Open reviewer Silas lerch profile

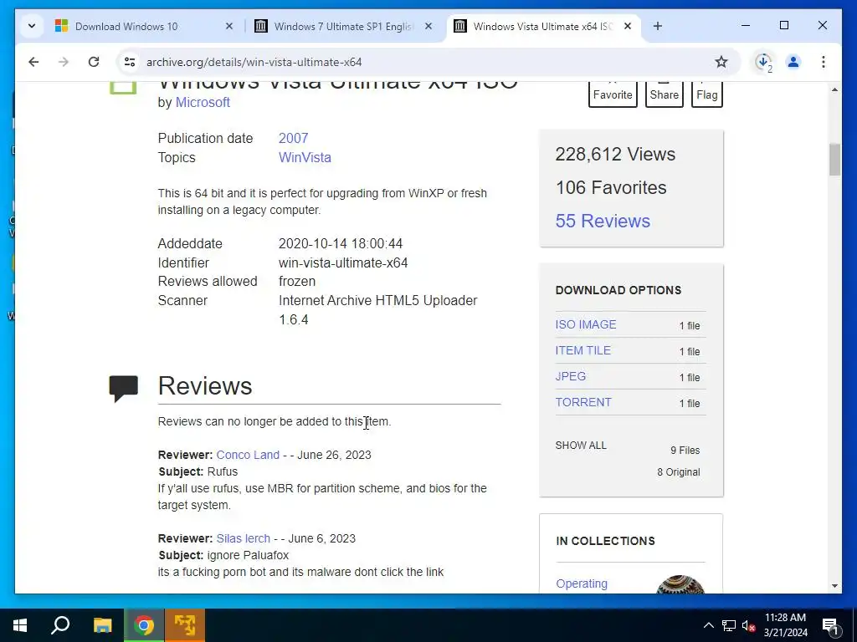pos(244,538)
